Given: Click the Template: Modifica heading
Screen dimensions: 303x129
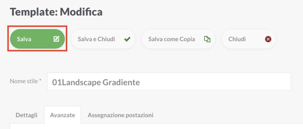Looking at the screenshot, I should click(x=56, y=12).
